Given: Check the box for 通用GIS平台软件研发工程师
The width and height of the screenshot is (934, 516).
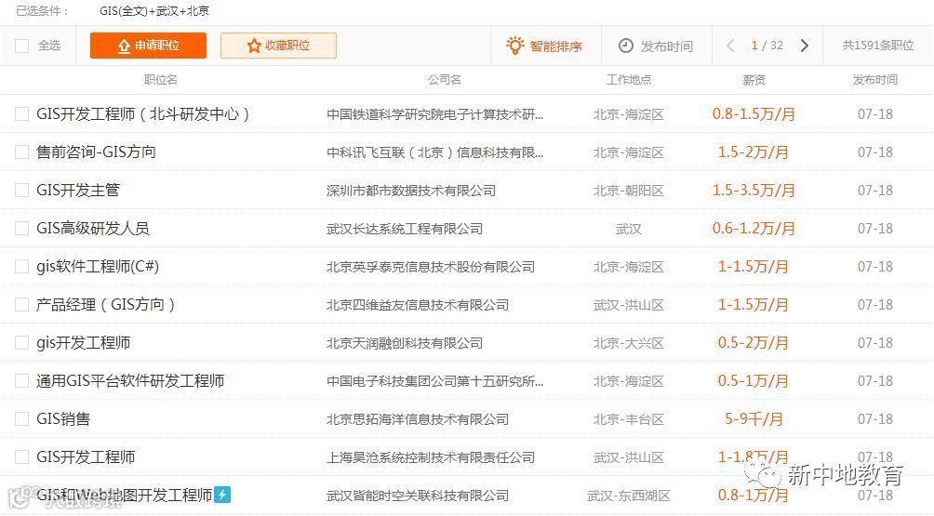Looking at the screenshot, I should pos(22,380).
